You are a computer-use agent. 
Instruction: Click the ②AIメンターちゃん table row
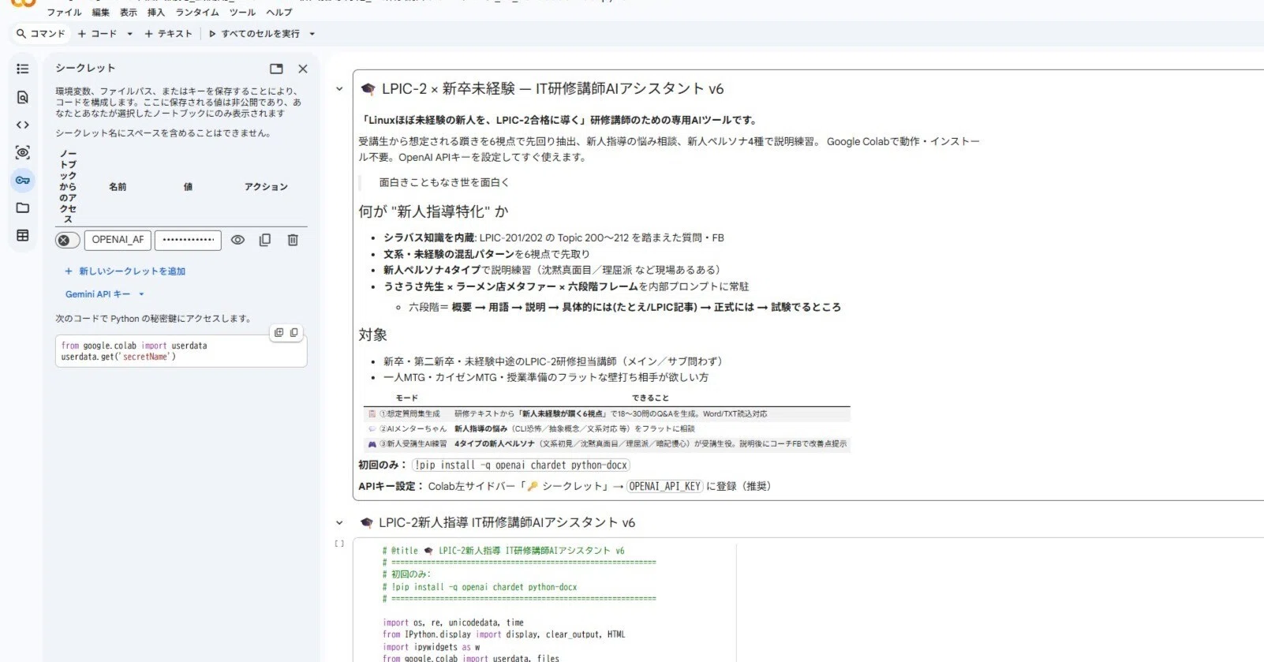[608, 428]
